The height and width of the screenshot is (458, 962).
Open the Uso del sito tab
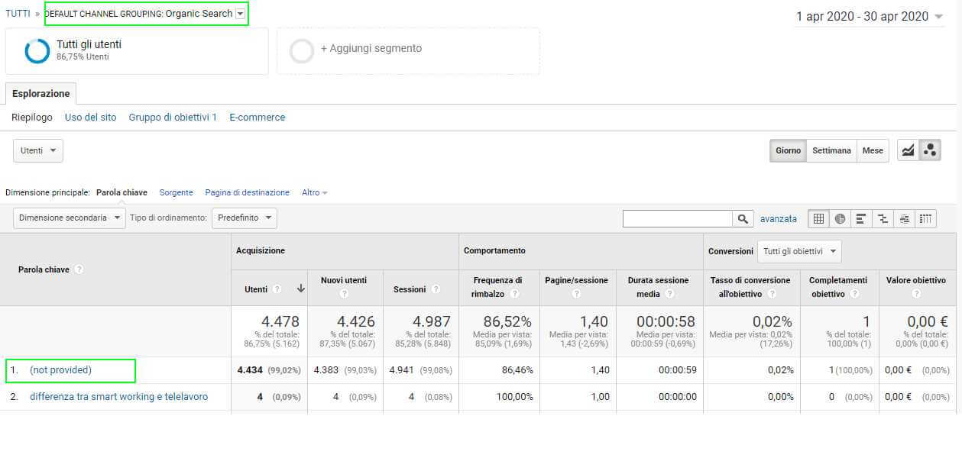tap(90, 118)
